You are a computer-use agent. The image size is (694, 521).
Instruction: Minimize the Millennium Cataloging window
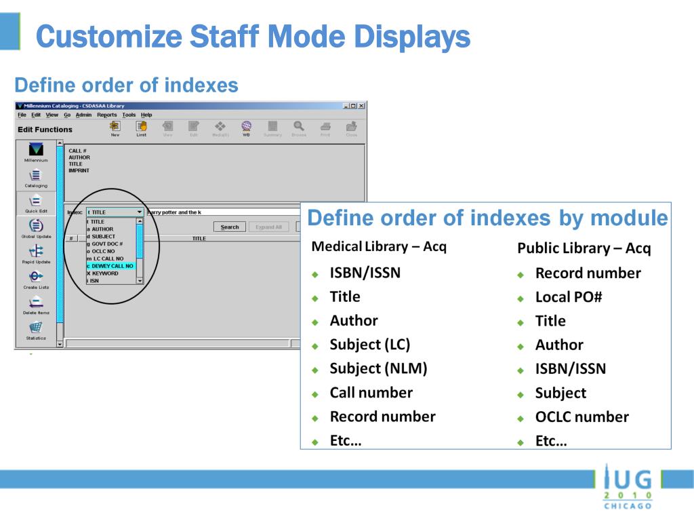click(346, 106)
